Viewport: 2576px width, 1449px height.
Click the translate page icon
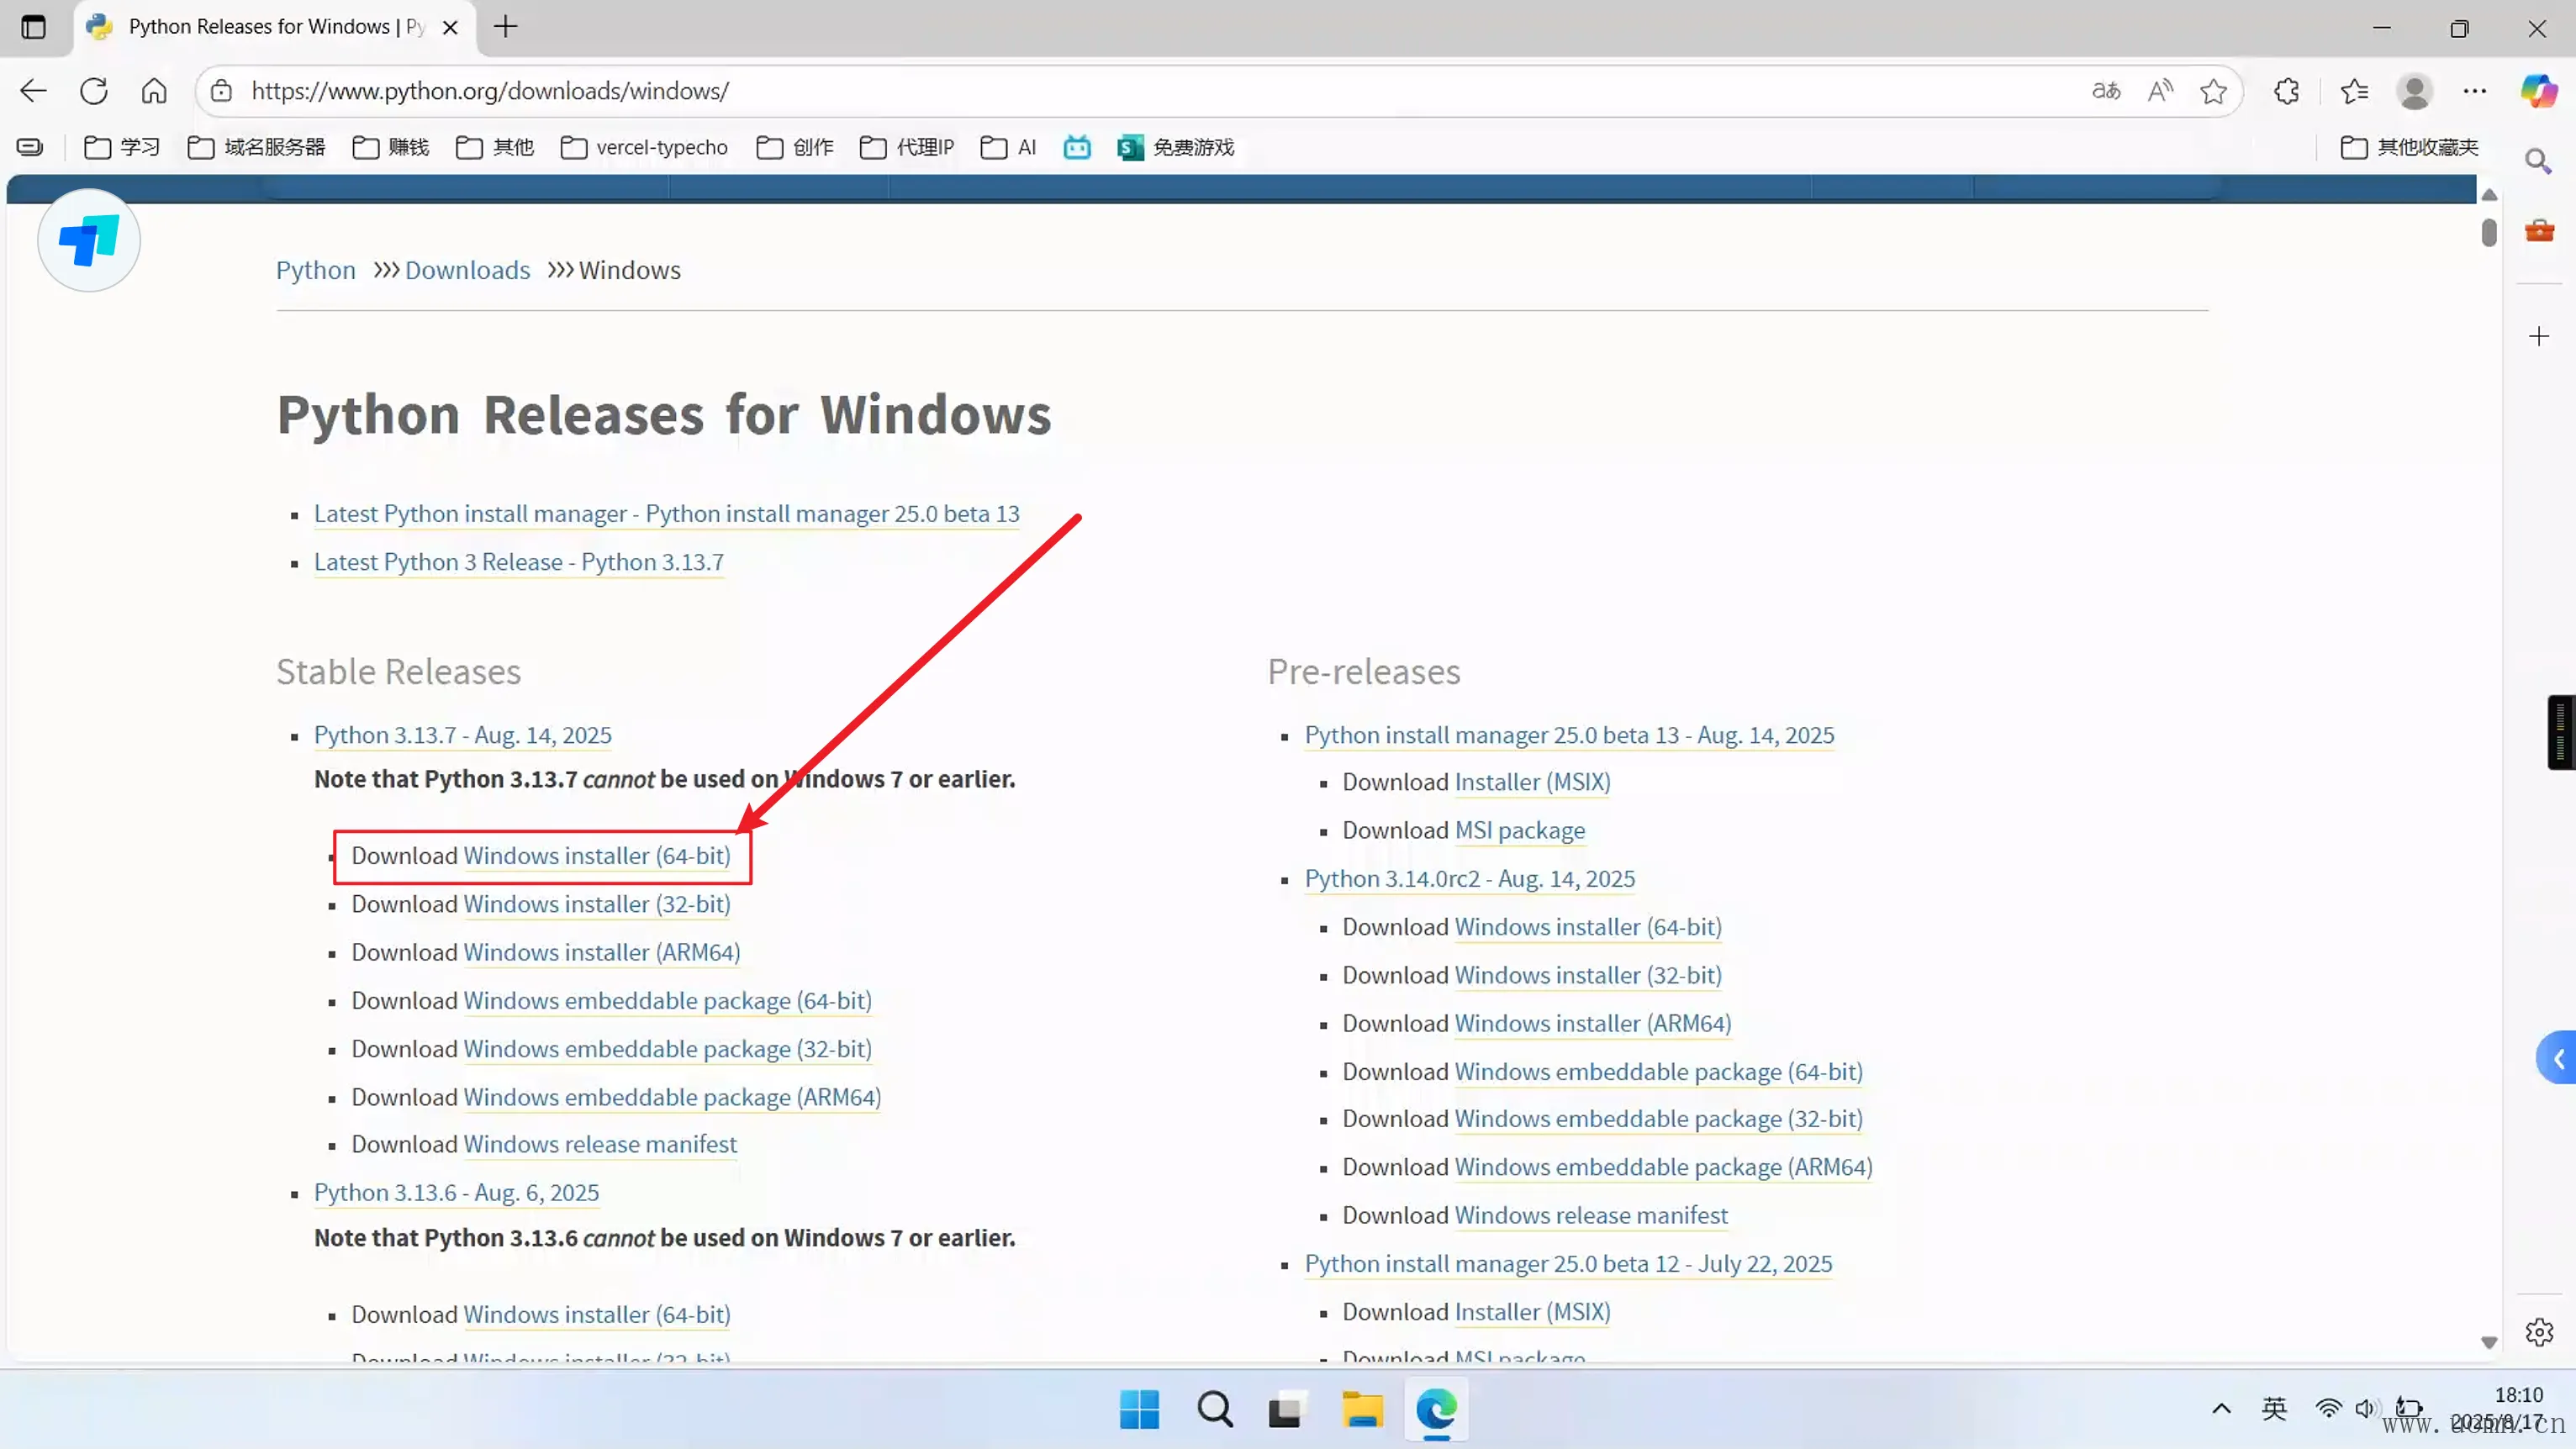2106,91
